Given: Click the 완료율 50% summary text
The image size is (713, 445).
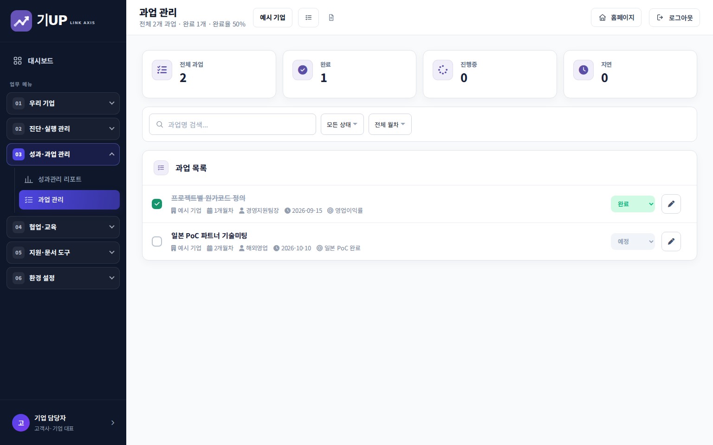Looking at the screenshot, I should (x=229, y=24).
